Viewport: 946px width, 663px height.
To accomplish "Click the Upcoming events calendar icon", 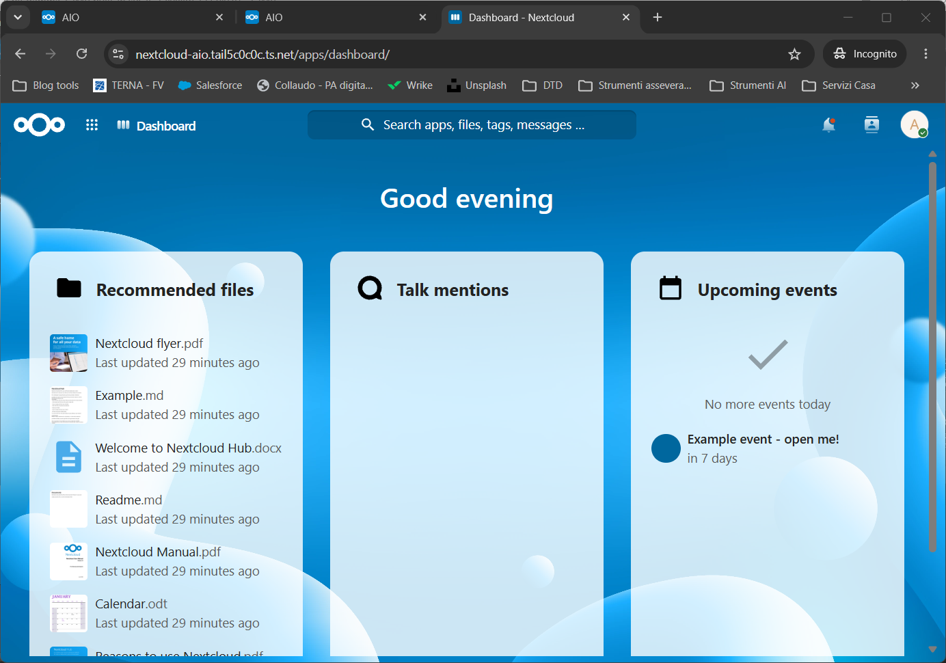I will 671,288.
